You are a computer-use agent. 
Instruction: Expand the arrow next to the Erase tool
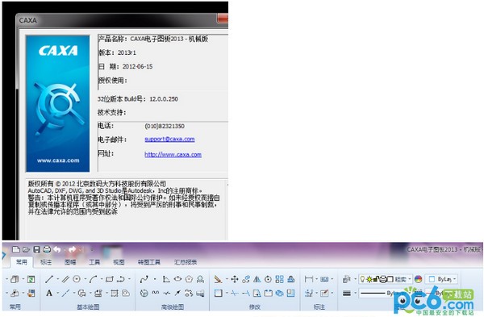pos(227,279)
